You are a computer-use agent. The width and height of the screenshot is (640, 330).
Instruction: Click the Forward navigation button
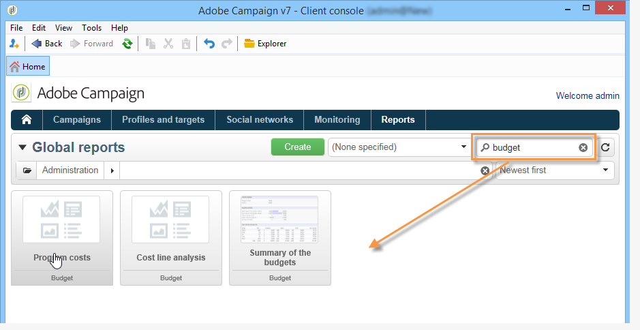pyautogui.click(x=91, y=43)
